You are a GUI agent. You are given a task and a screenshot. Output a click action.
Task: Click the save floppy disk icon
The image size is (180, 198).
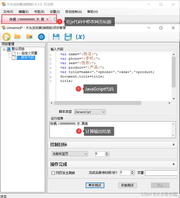[56, 37]
